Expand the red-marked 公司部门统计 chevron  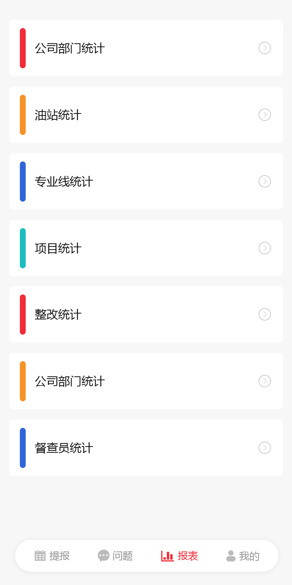(x=265, y=48)
